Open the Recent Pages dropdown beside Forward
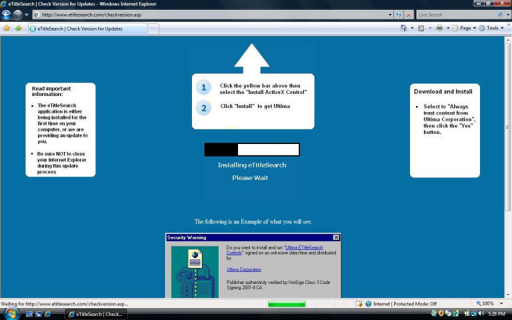This screenshot has height=320, width=512. tap(27, 15)
